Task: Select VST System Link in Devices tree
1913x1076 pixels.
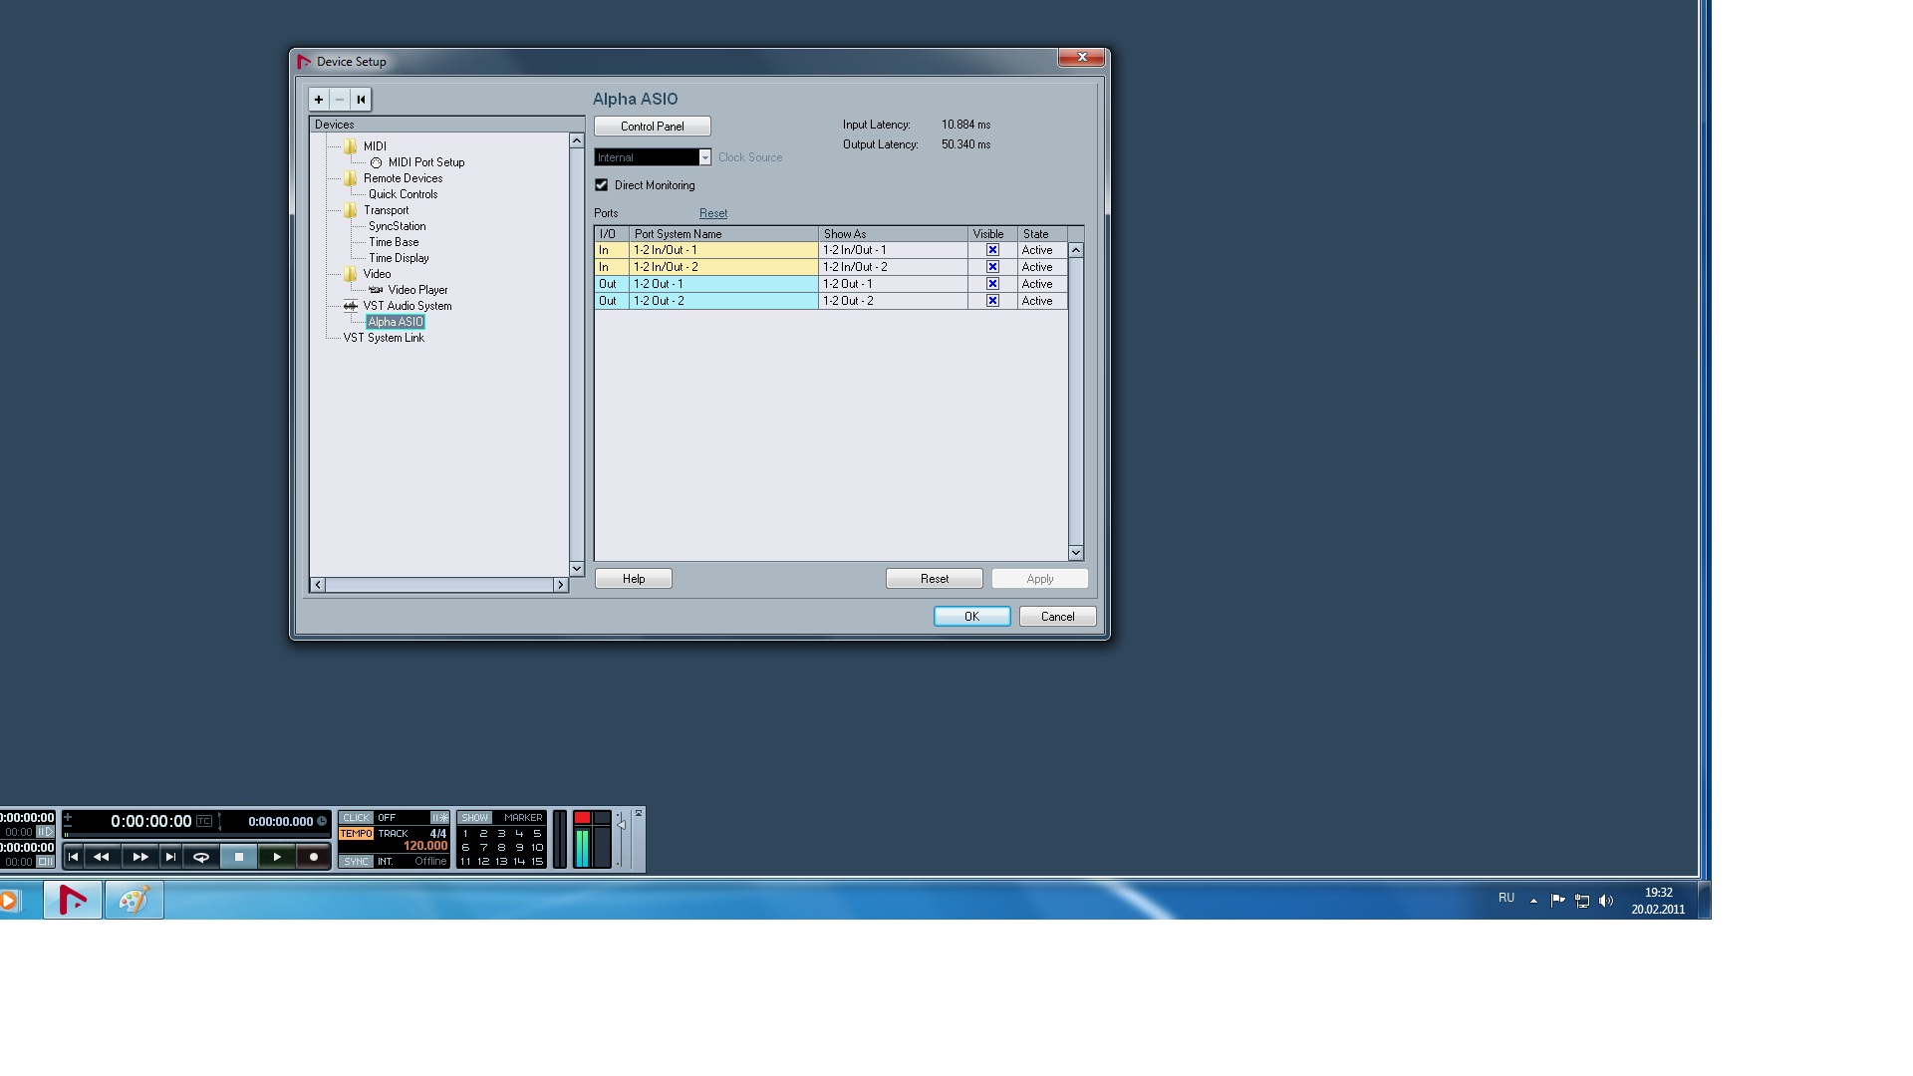Action: tap(384, 338)
